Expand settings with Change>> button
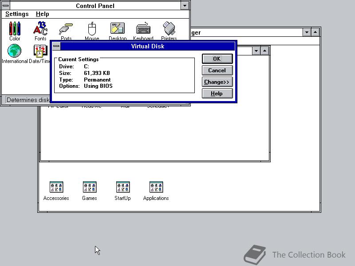Image resolution: width=355 pixels, height=266 pixels. pyautogui.click(x=217, y=82)
